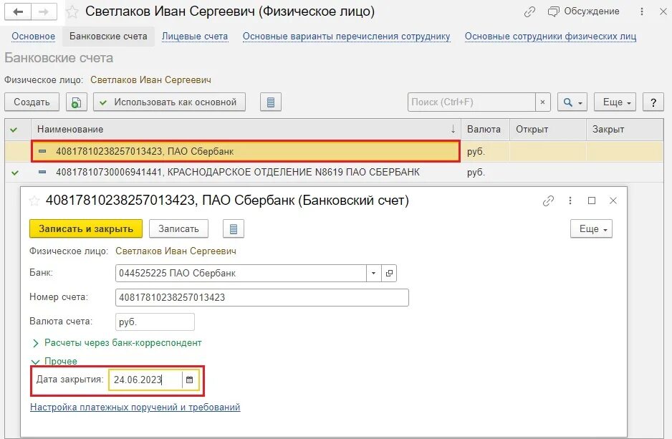Open selected bank with the open icon
Viewport: 672px width, 439px height.
click(389, 274)
